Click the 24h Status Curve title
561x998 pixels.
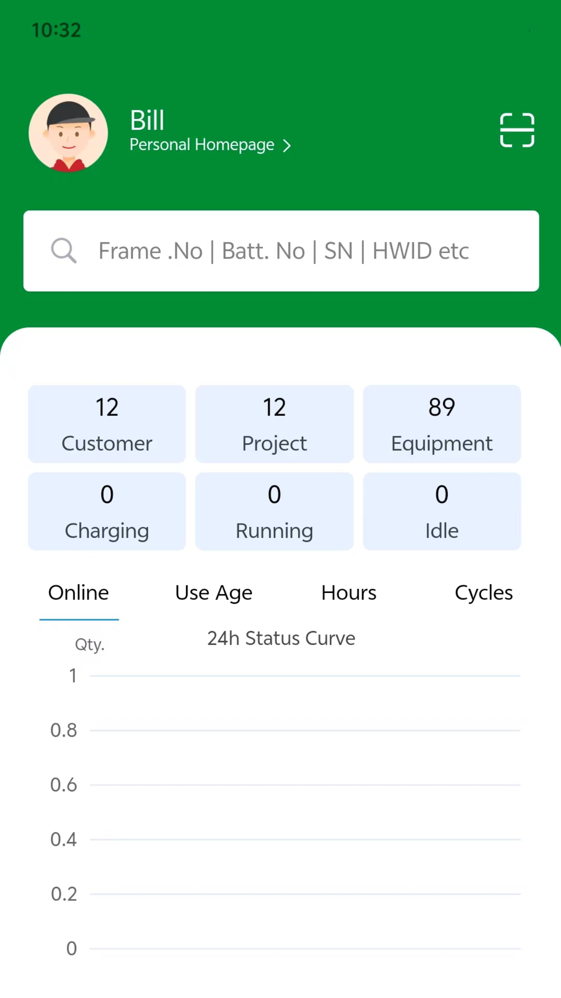point(281,638)
